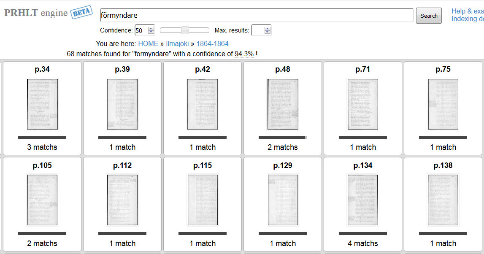The image size is (484, 254).
Task: Open page 34 with 3 matches
Action: tap(41, 104)
